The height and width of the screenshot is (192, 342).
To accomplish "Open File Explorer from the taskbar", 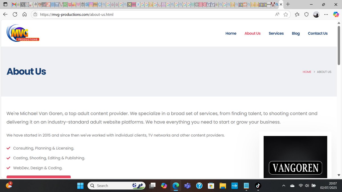I will tap(223, 186).
